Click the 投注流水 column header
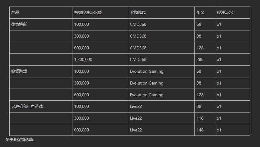The image size is (260, 147). 225,13
